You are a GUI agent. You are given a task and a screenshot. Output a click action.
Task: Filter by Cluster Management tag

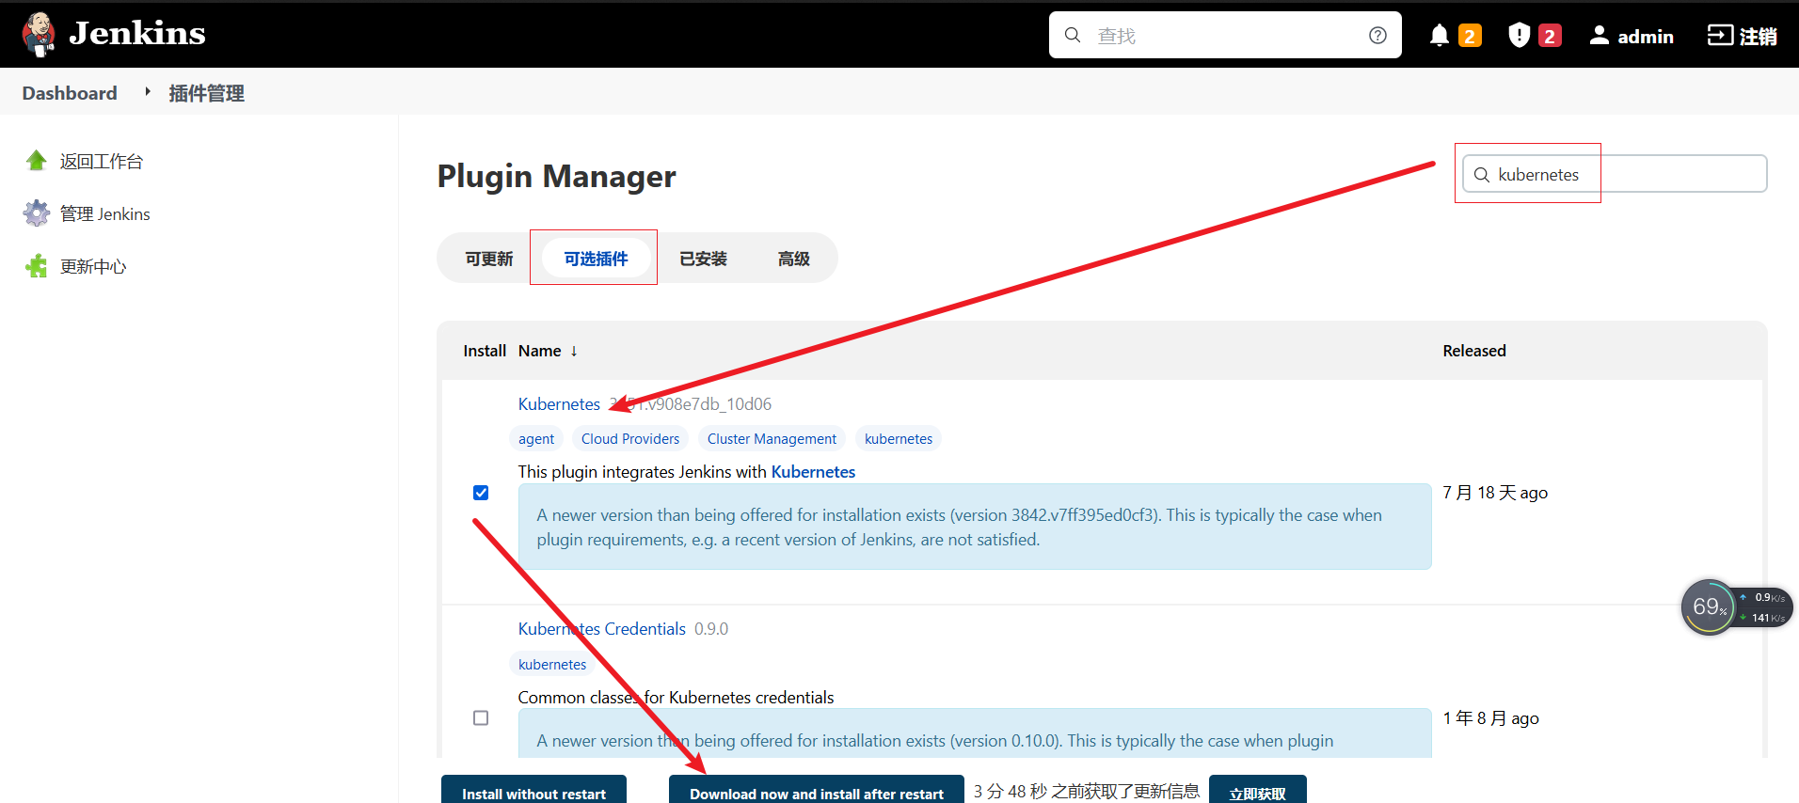(772, 439)
